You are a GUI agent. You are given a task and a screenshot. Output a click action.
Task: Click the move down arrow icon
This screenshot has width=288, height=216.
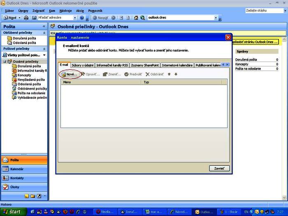pos(176,74)
